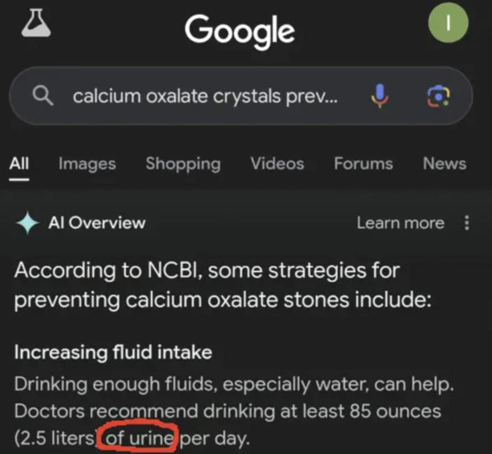Click the Learn more link
Screen dimensions: 492x454
click(400, 223)
